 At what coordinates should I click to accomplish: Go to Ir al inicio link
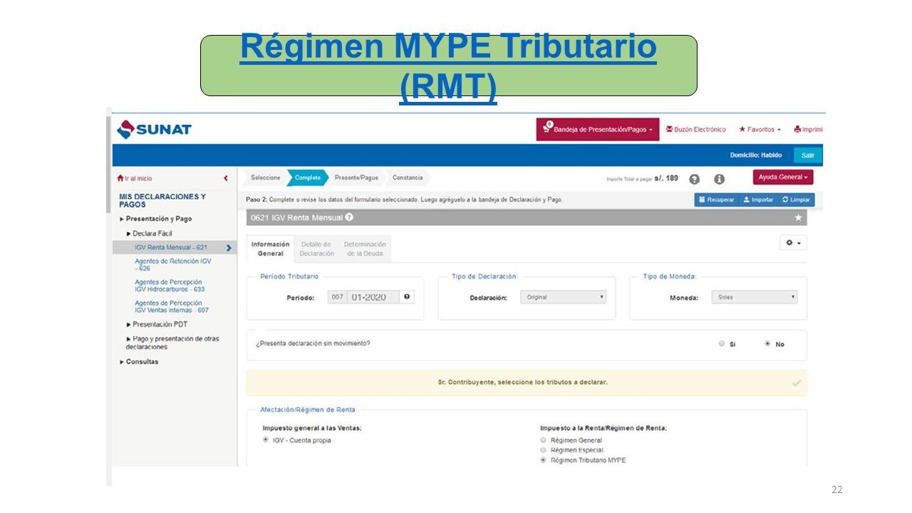pos(135,178)
